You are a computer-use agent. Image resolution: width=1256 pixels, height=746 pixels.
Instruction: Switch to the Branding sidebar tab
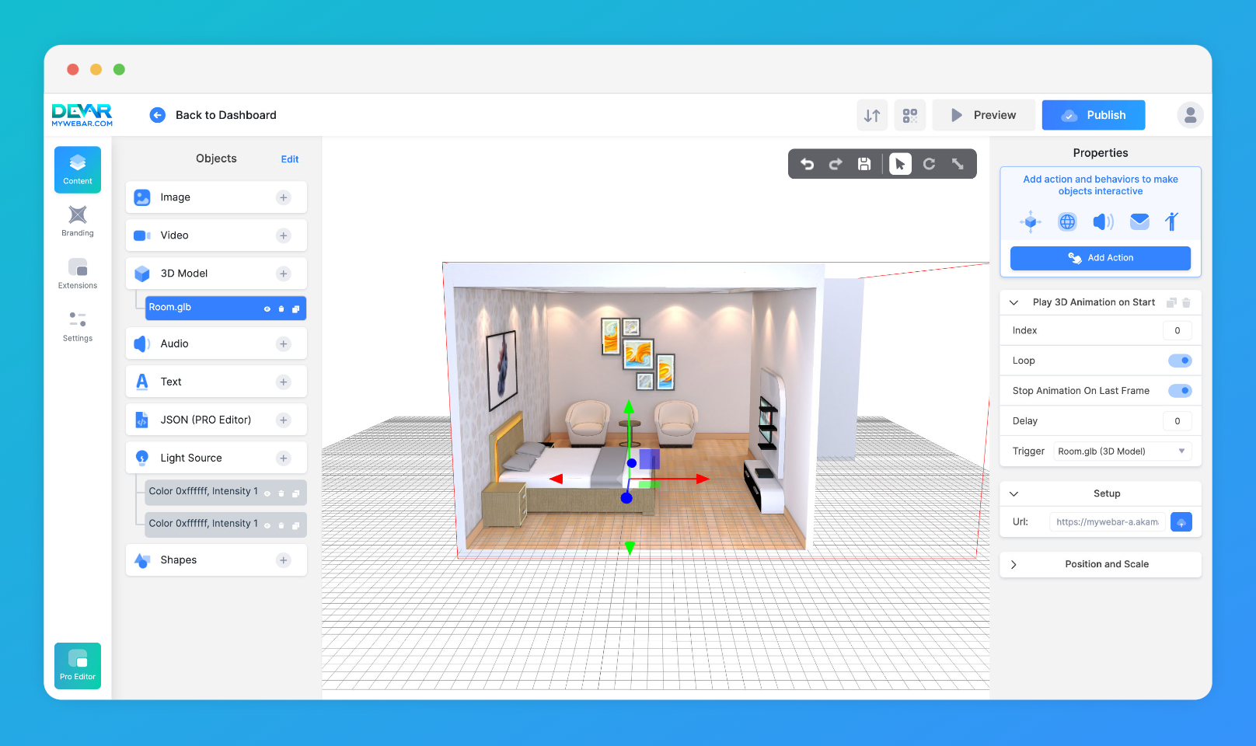(x=77, y=222)
